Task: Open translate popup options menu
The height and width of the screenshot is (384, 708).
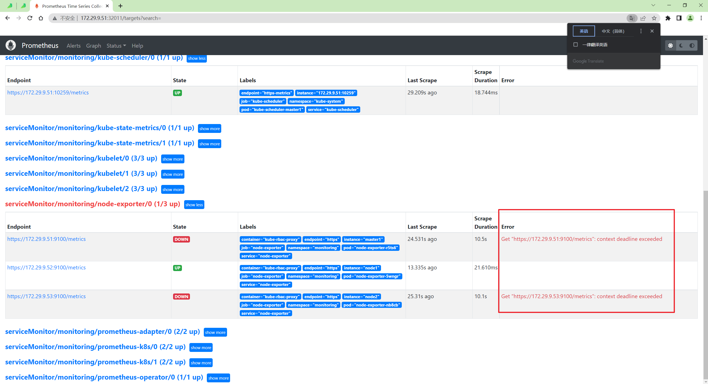Action: [641, 31]
